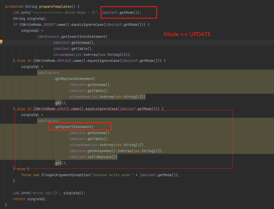274x209 pixels.
Task: Click the yellow lightbulb intention icon
Action: pos(2,42)
